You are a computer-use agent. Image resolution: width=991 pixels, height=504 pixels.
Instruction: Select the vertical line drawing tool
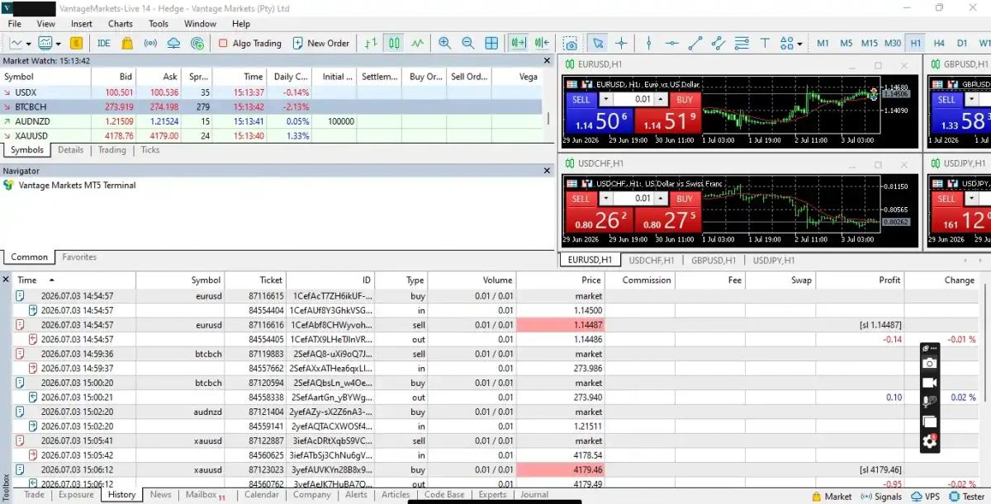pos(648,43)
